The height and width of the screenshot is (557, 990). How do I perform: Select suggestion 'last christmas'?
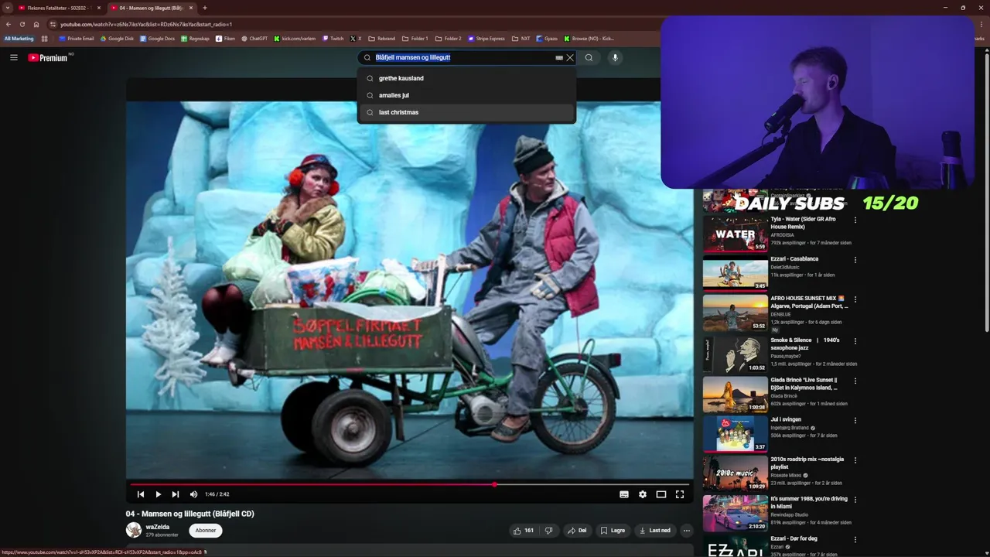coord(467,112)
